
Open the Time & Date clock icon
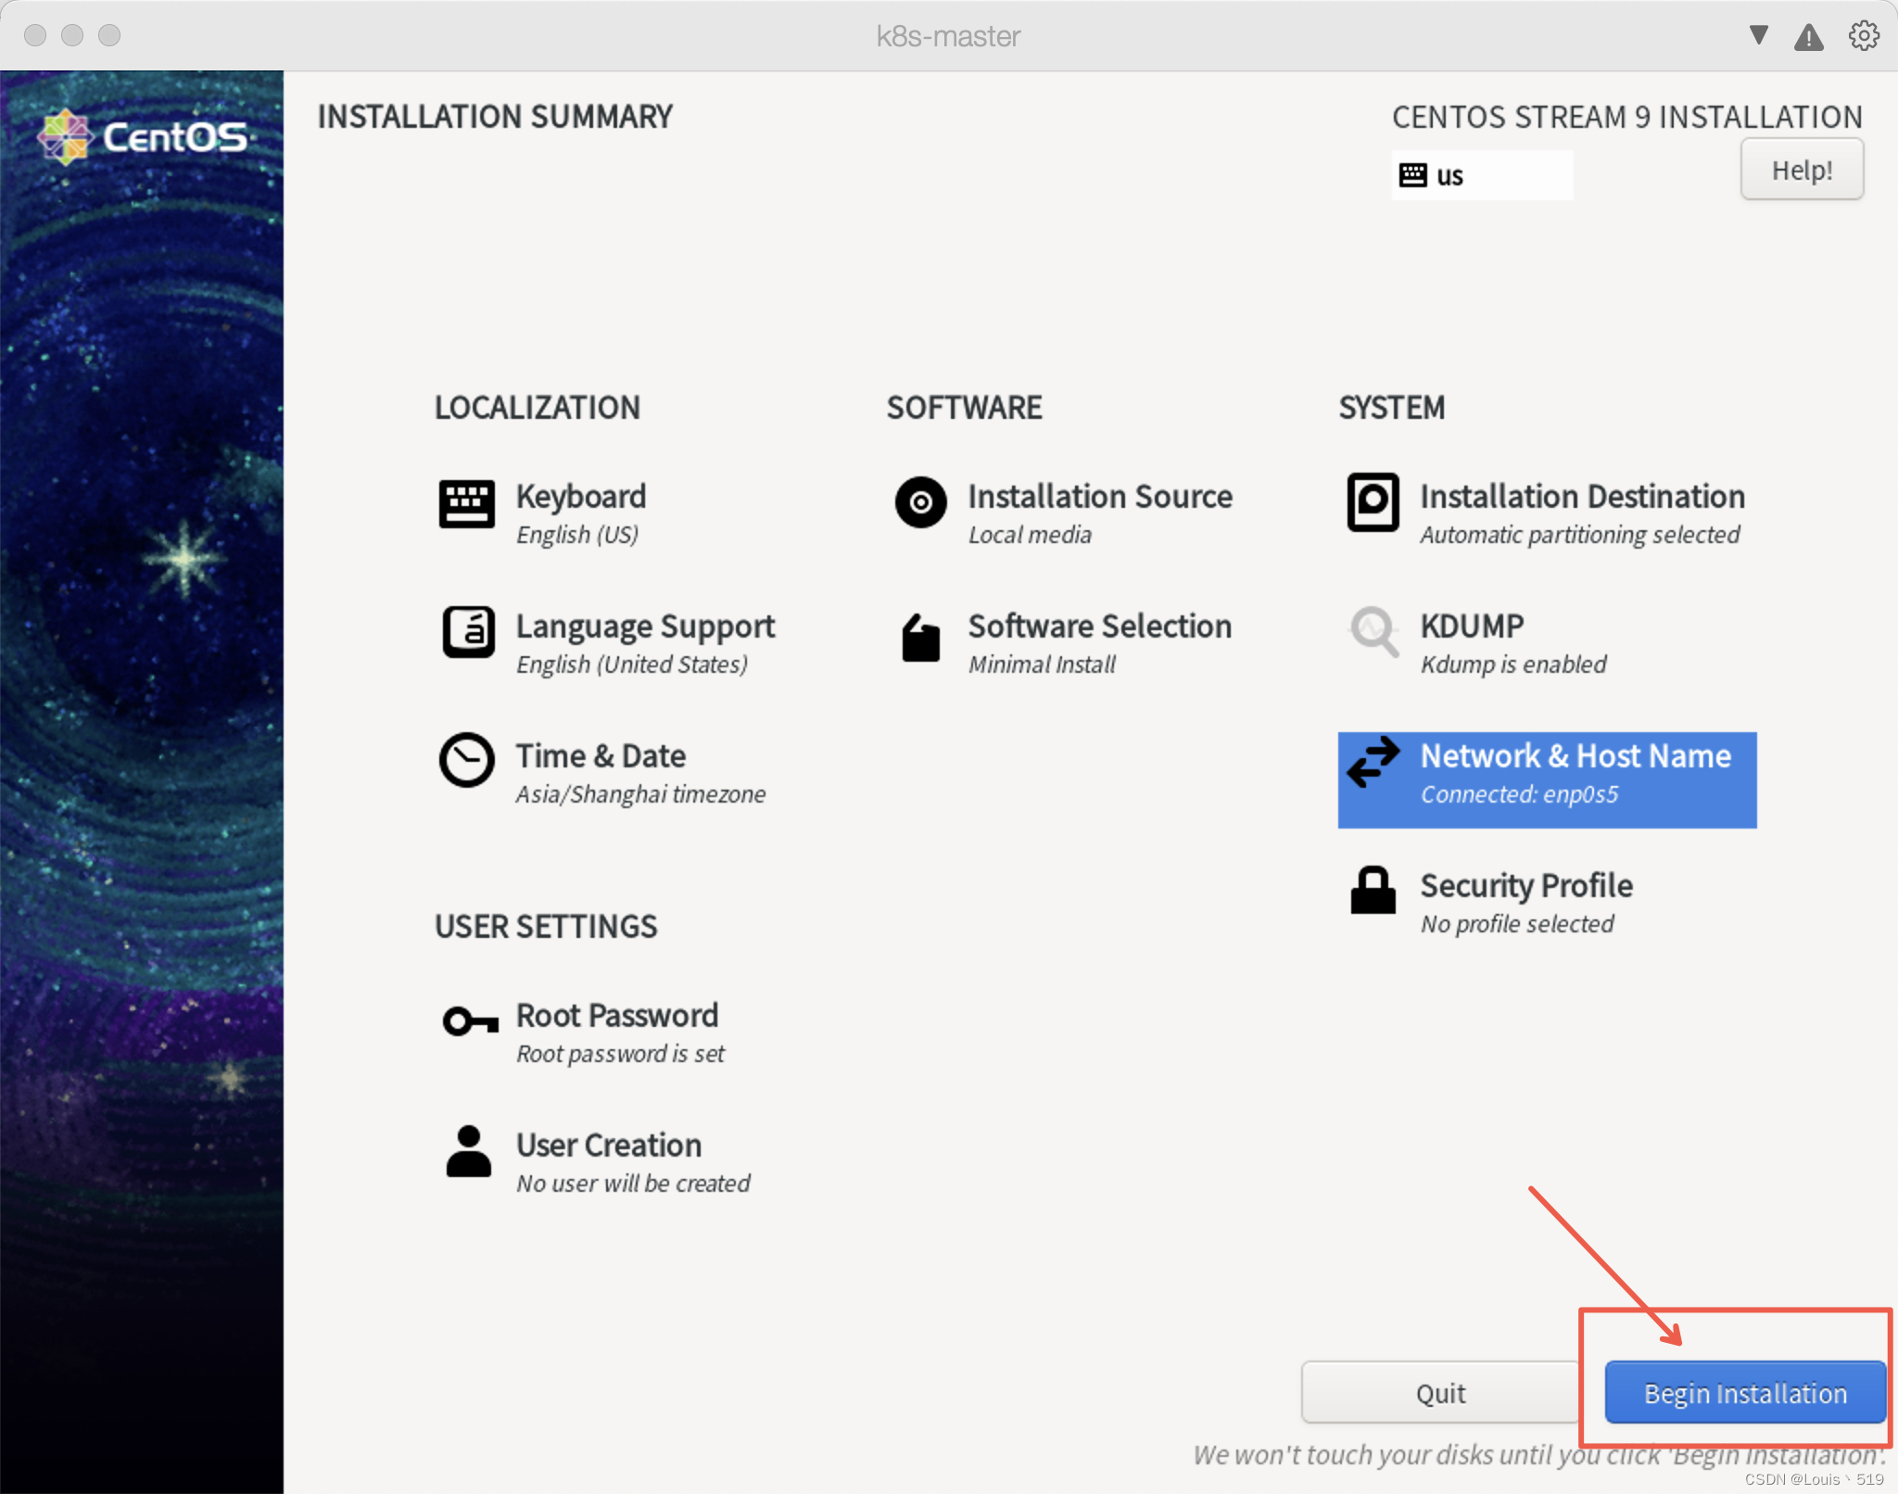(x=466, y=760)
